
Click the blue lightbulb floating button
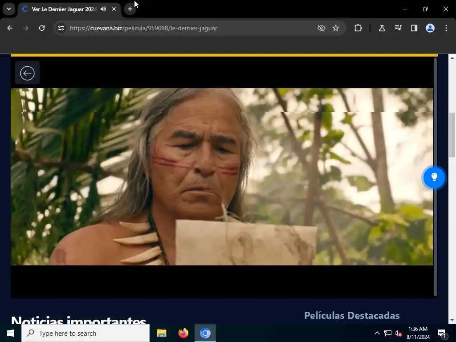pos(434,177)
